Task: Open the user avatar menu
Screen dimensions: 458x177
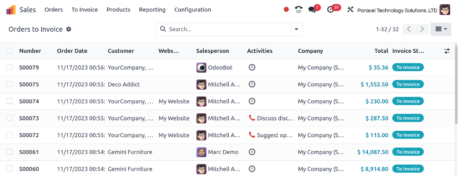Action: [x=445, y=10]
